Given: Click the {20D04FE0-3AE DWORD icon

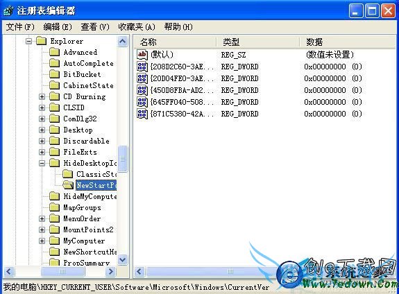Looking at the screenshot, I should [x=142, y=78].
